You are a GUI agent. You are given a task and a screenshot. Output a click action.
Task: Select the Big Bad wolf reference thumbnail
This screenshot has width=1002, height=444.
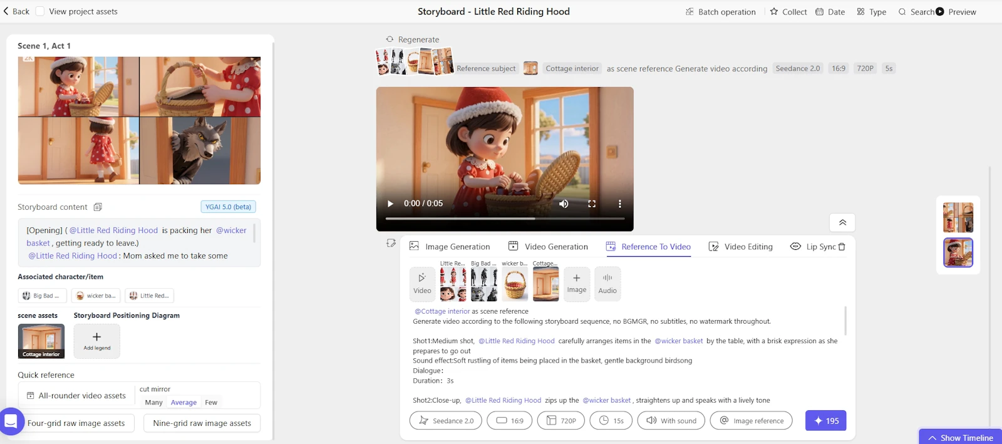coord(484,284)
